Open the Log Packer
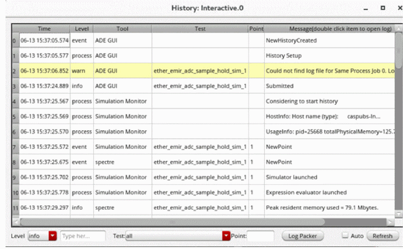403x249 pixels. click(302, 236)
